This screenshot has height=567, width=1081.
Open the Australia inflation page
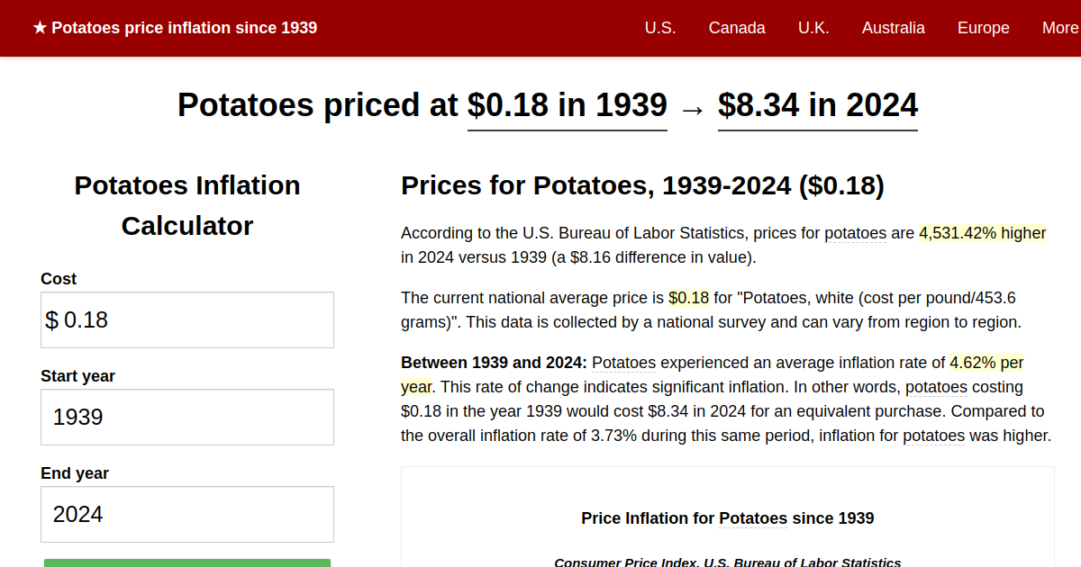[x=894, y=28]
